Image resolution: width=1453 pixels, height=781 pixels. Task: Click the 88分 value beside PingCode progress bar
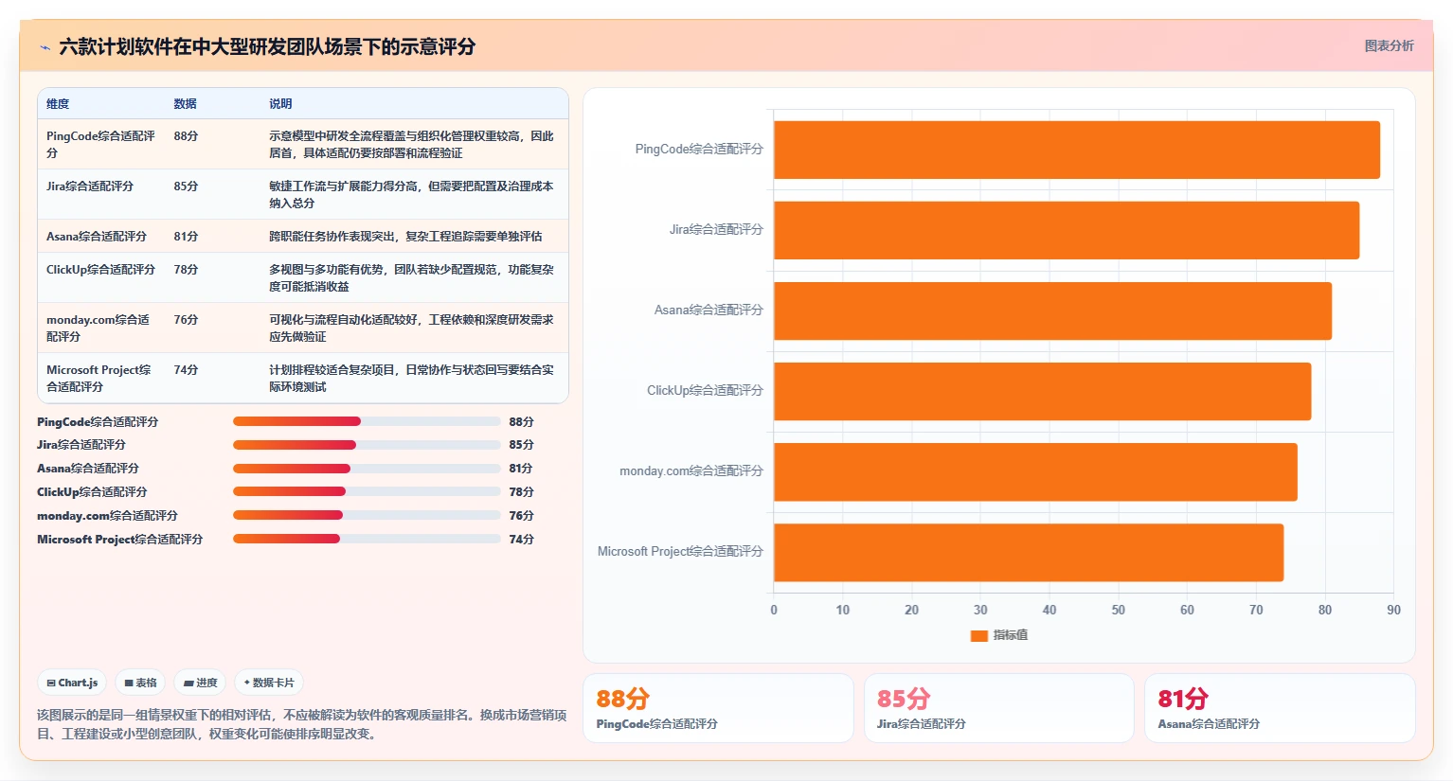[x=521, y=422]
